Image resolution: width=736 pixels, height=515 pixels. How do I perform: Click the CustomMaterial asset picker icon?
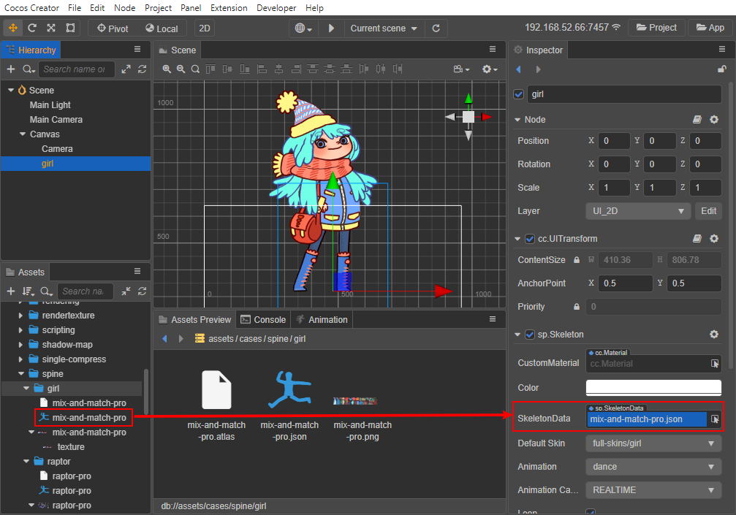pyautogui.click(x=714, y=364)
